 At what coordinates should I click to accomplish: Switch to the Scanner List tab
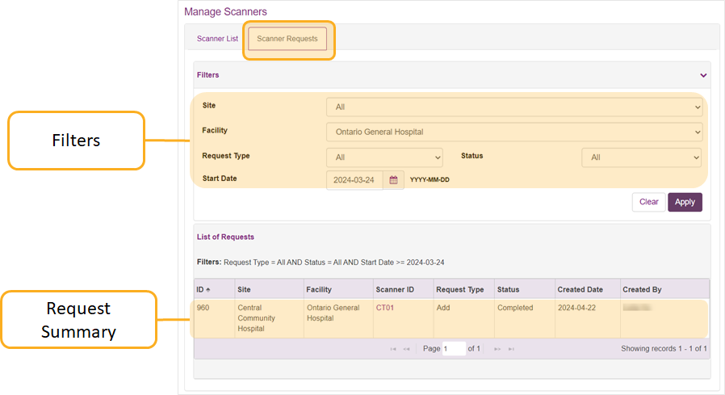217,39
